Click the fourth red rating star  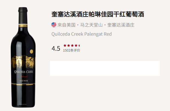[x=76, y=45]
